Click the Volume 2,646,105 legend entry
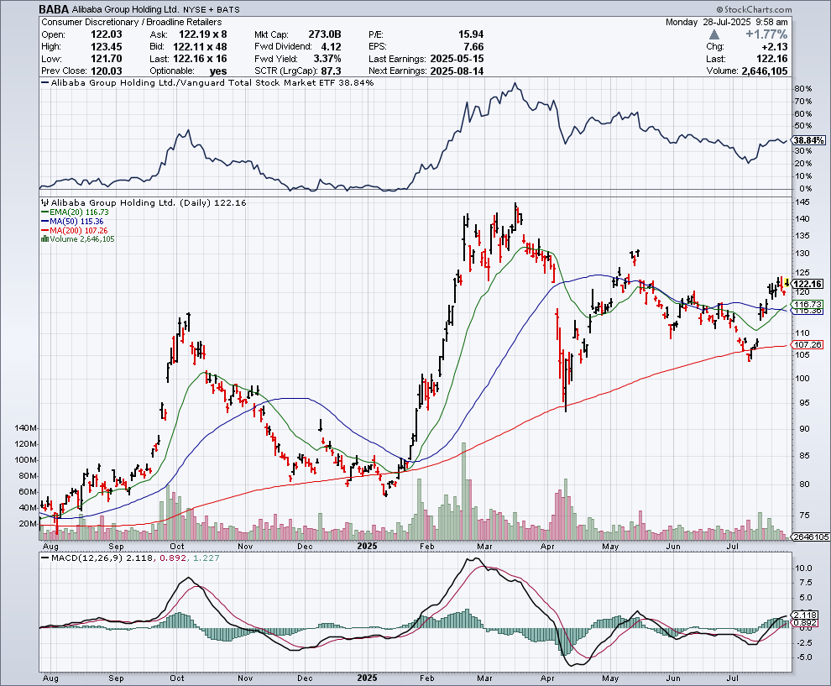 [x=78, y=239]
